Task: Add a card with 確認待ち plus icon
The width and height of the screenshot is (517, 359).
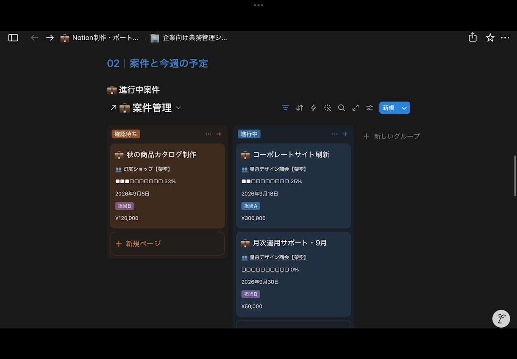Action: tap(219, 134)
